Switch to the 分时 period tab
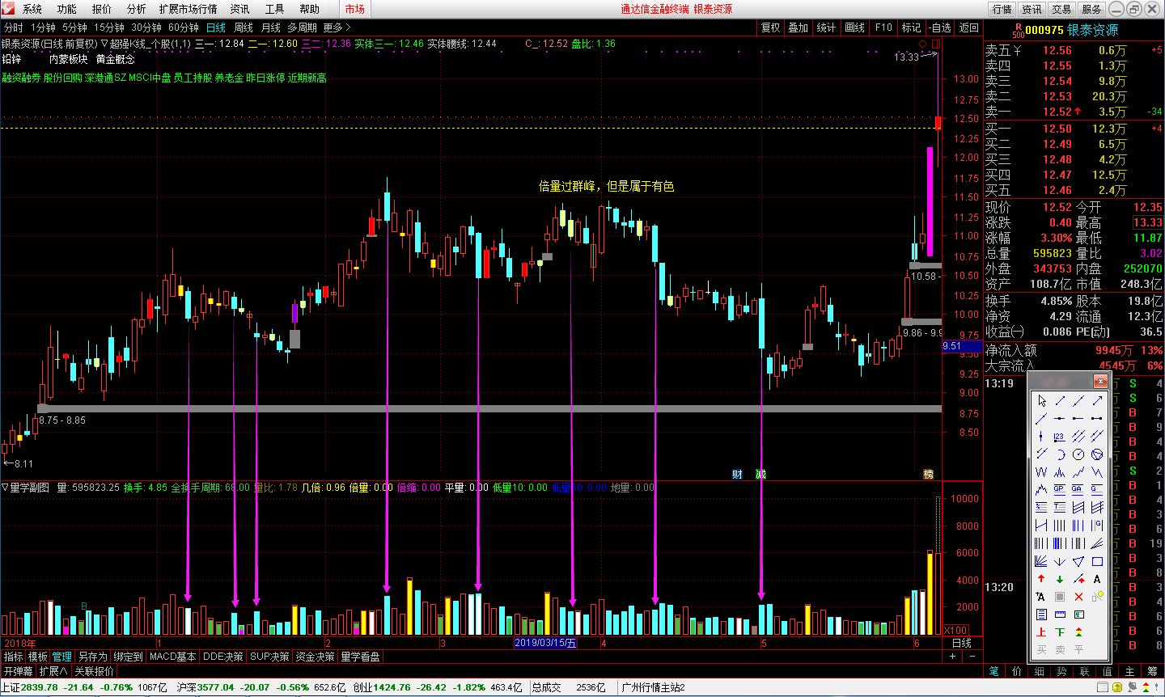The image size is (1165, 697). click(x=13, y=27)
